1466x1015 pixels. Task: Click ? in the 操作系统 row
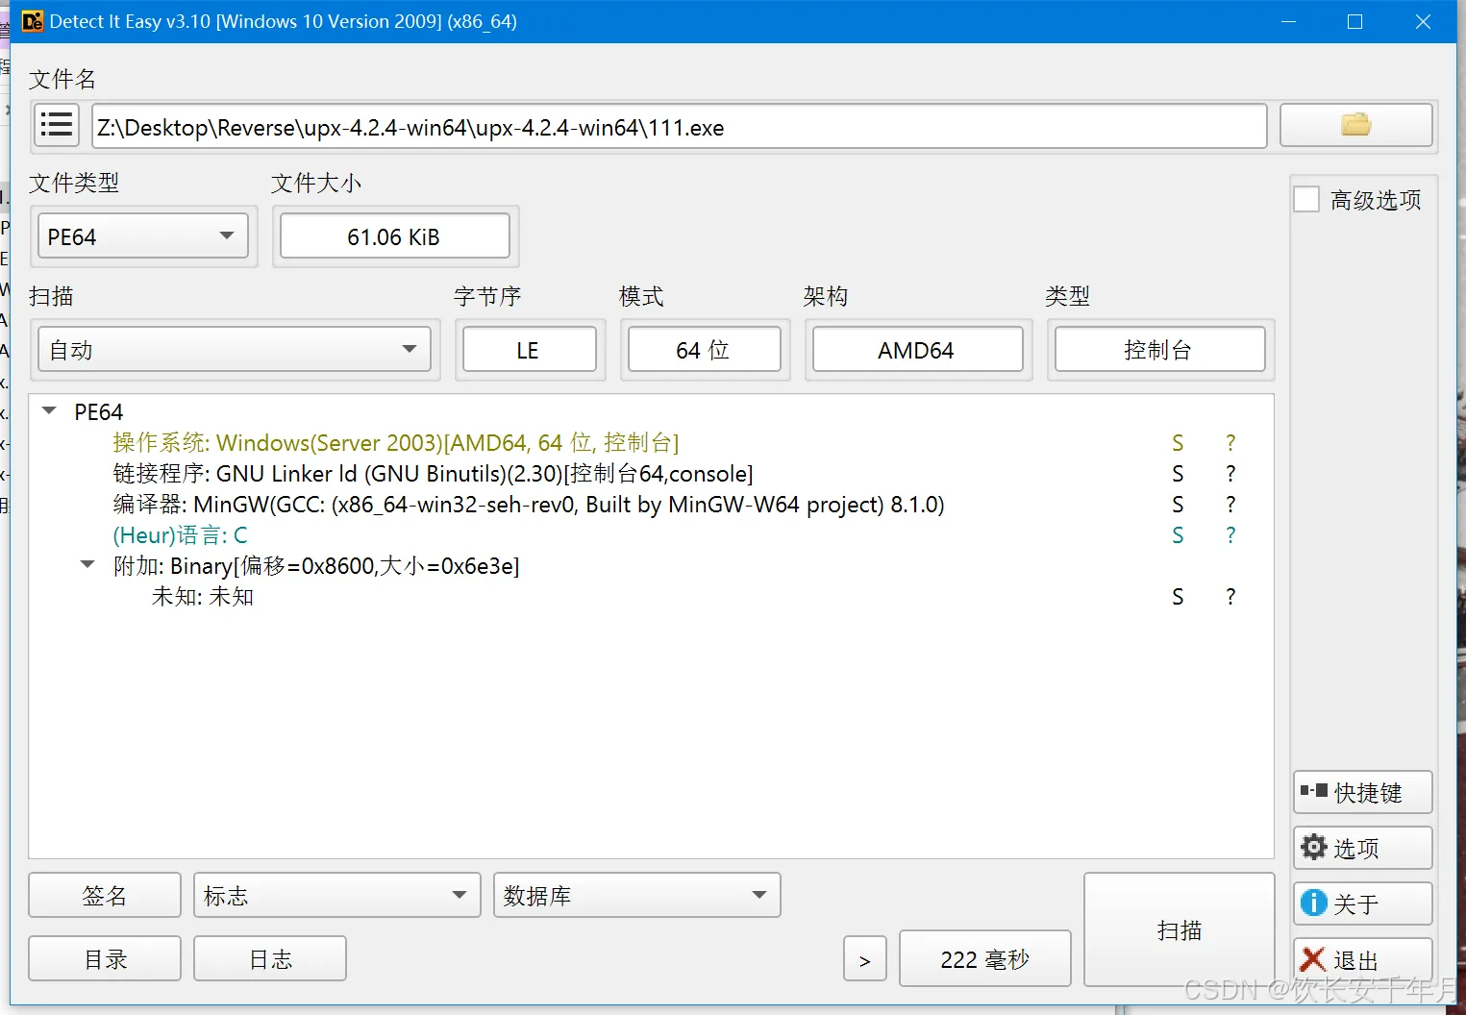click(x=1230, y=443)
